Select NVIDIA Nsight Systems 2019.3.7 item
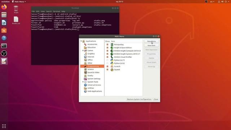This screenshot has height=130, width=231. click(x=127, y=54)
